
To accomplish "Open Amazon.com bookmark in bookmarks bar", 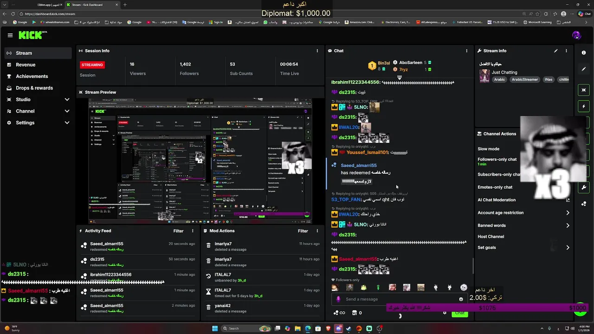I will 359,22.
